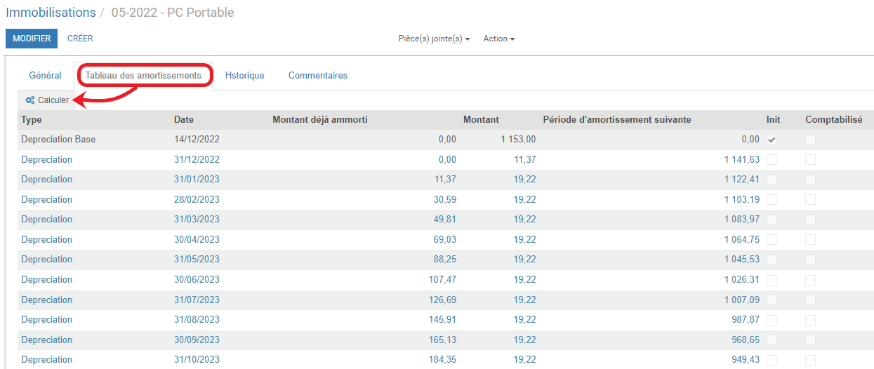This screenshot has width=874, height=369.
Task: Click the date 31/10/2023
Action: (x=197, y=360)
